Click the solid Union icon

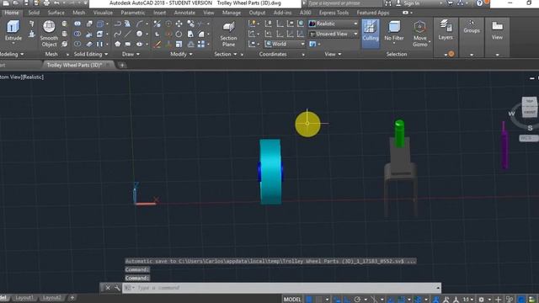(77, 24)
